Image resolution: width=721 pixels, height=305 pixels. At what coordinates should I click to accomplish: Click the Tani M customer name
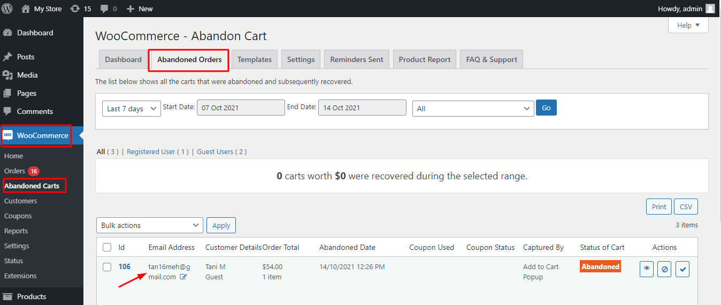(216, 266)
